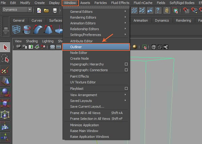The image size is (202, 144).
Task: Select the Lasso Select tool
Action: pos(5,59)
